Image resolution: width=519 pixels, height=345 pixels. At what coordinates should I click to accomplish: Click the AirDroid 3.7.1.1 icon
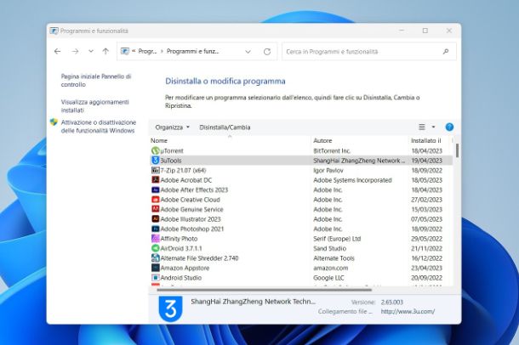click(155, 248)
